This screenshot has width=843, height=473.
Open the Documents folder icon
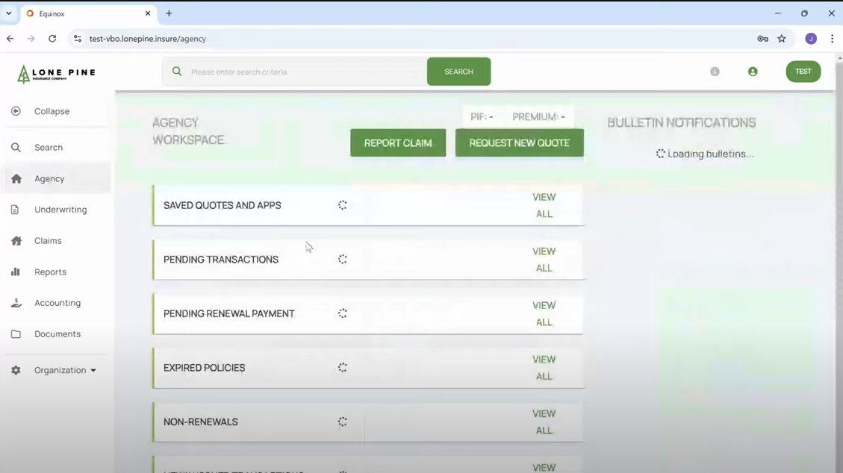click(x=16, y=333)
